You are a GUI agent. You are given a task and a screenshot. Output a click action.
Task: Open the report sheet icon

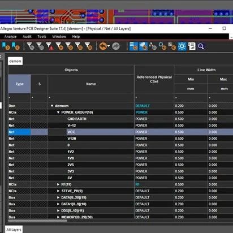pyautogui.click(x=192, y=46)
